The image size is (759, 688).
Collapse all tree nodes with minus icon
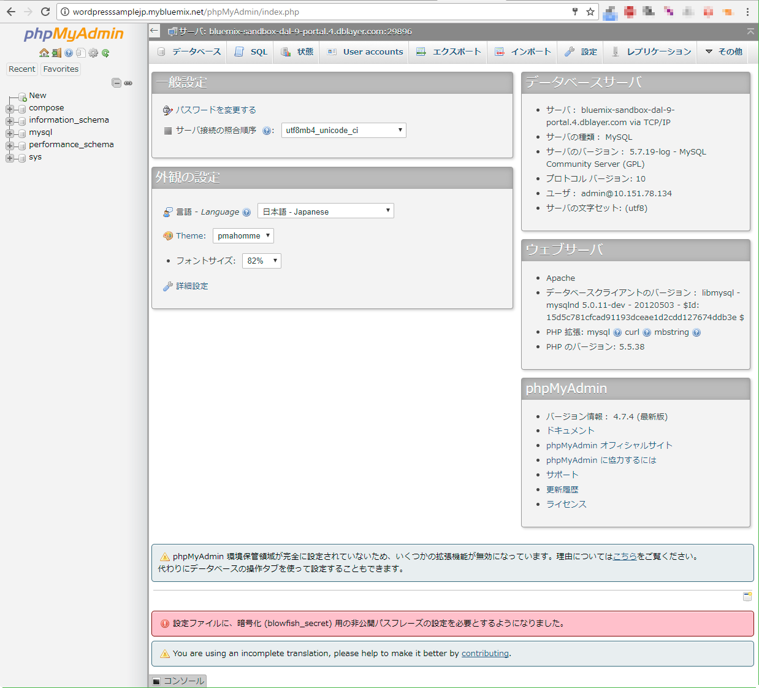pos(116,83)
